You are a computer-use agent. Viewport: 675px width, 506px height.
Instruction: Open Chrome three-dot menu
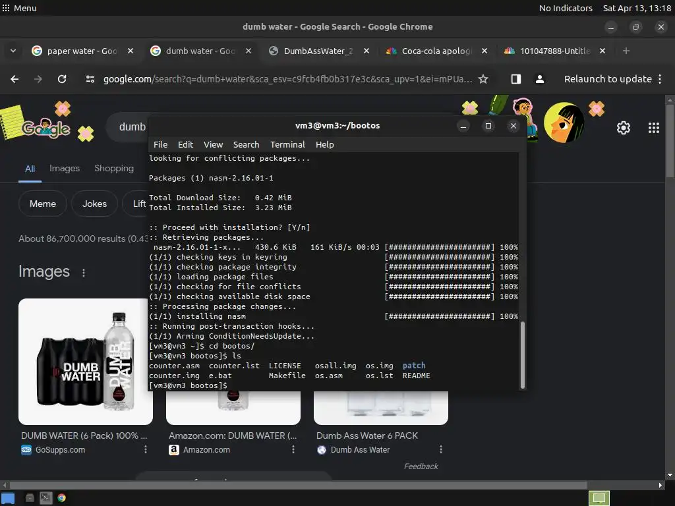point(660,79)
